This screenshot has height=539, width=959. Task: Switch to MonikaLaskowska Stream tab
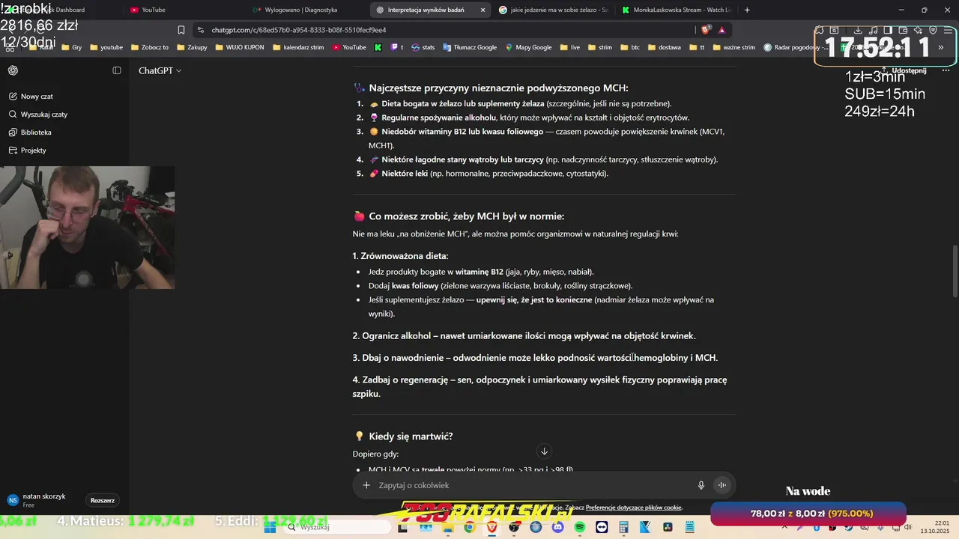coord(676,10)
